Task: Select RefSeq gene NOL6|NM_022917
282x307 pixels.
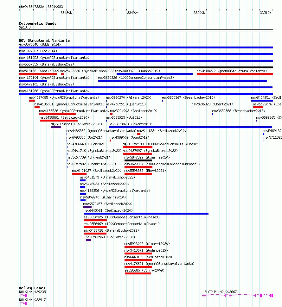Action: pyautogui.click(x=32, y=300)
